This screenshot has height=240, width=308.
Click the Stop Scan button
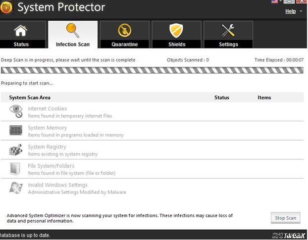click(285, 218)
